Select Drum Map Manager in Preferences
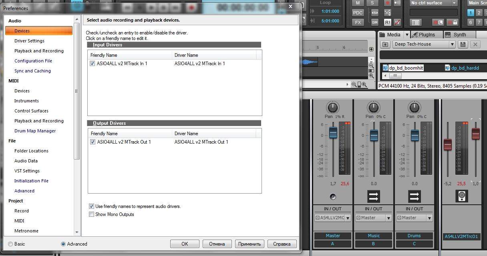The image size is (487, 256). pyautogui.click(x=35, y=131)
